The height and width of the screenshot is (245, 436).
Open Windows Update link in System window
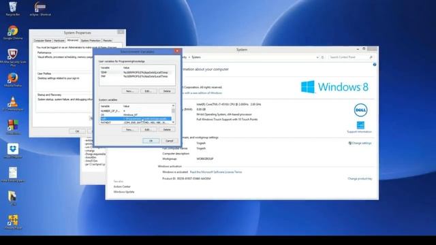(x=124, y=192)
